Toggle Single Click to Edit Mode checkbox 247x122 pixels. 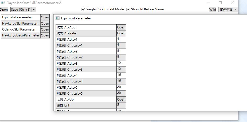[x=83, y=9]
